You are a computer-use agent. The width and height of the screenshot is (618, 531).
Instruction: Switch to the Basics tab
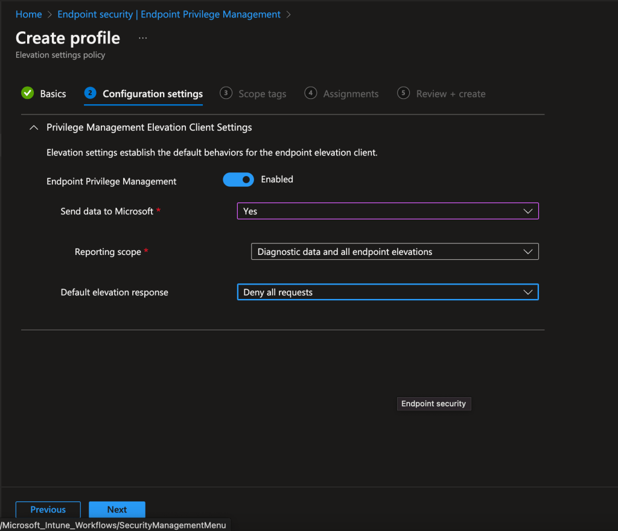click(x=53, y=94)
